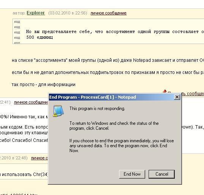The width and height of the screenshot is (204, 195).
Task: Click личное сообщение link beside 22:48 timestamp
Action: point(39,158)
